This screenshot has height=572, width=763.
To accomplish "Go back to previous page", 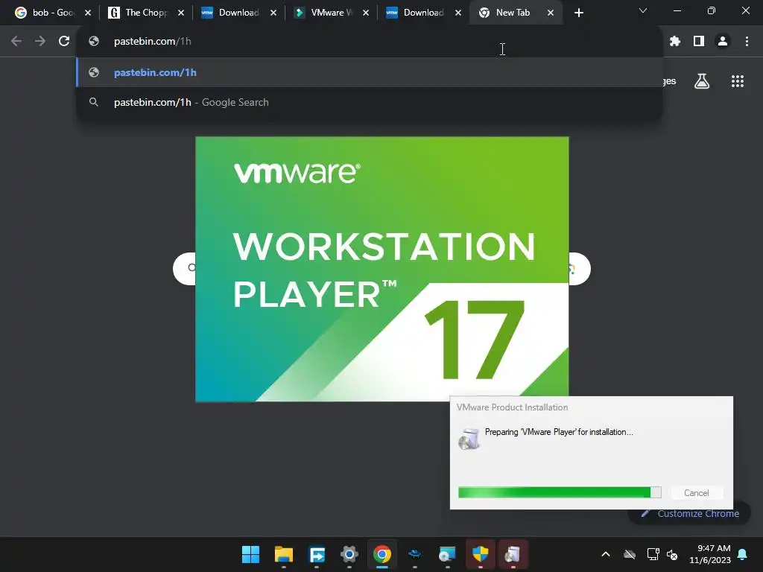I will [x=16, y=42].
